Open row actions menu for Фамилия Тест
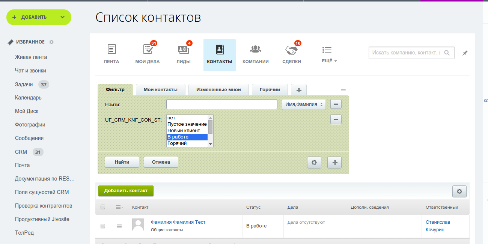Screen dimensions: 488x244 [119, 226]
